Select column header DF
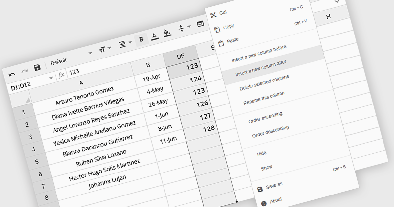This screenshot has width=394, height=207. tap(180, 57)
